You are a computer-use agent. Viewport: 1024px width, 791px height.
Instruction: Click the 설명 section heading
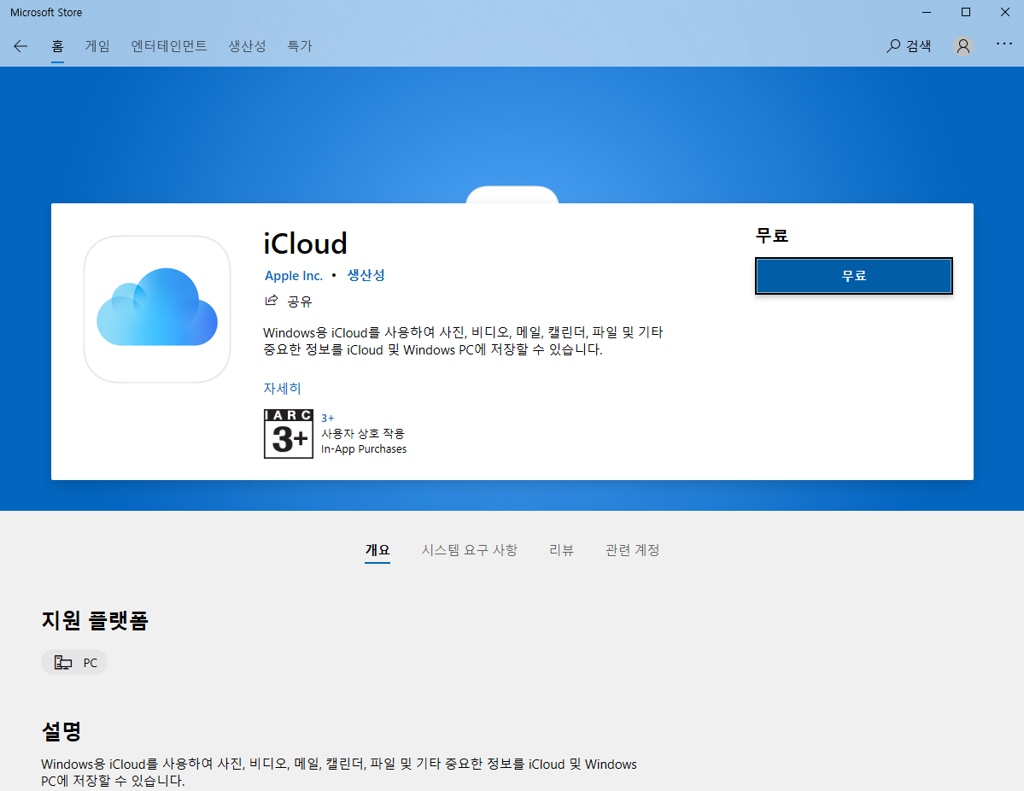pos(61,731)
